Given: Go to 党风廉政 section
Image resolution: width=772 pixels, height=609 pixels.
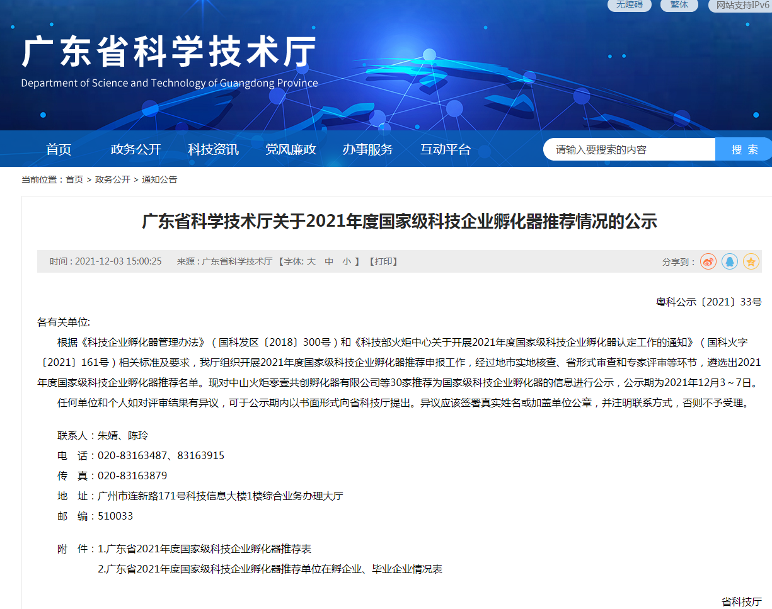Looking at the screenshot, I should (291, 149).
